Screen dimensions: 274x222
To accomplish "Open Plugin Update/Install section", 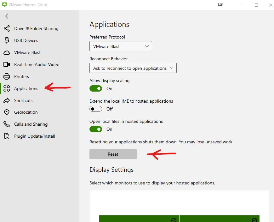I will pyautogui.click(x=40, y=136).
